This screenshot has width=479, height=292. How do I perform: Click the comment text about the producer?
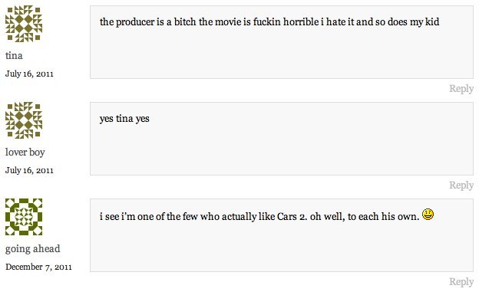coord(269,22)
